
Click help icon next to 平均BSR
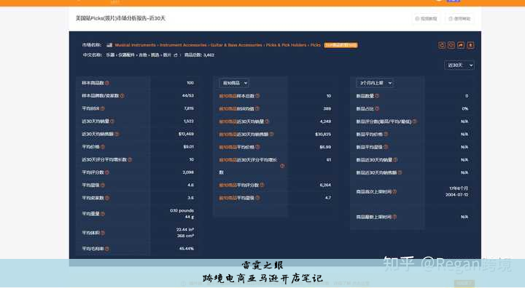103,108
